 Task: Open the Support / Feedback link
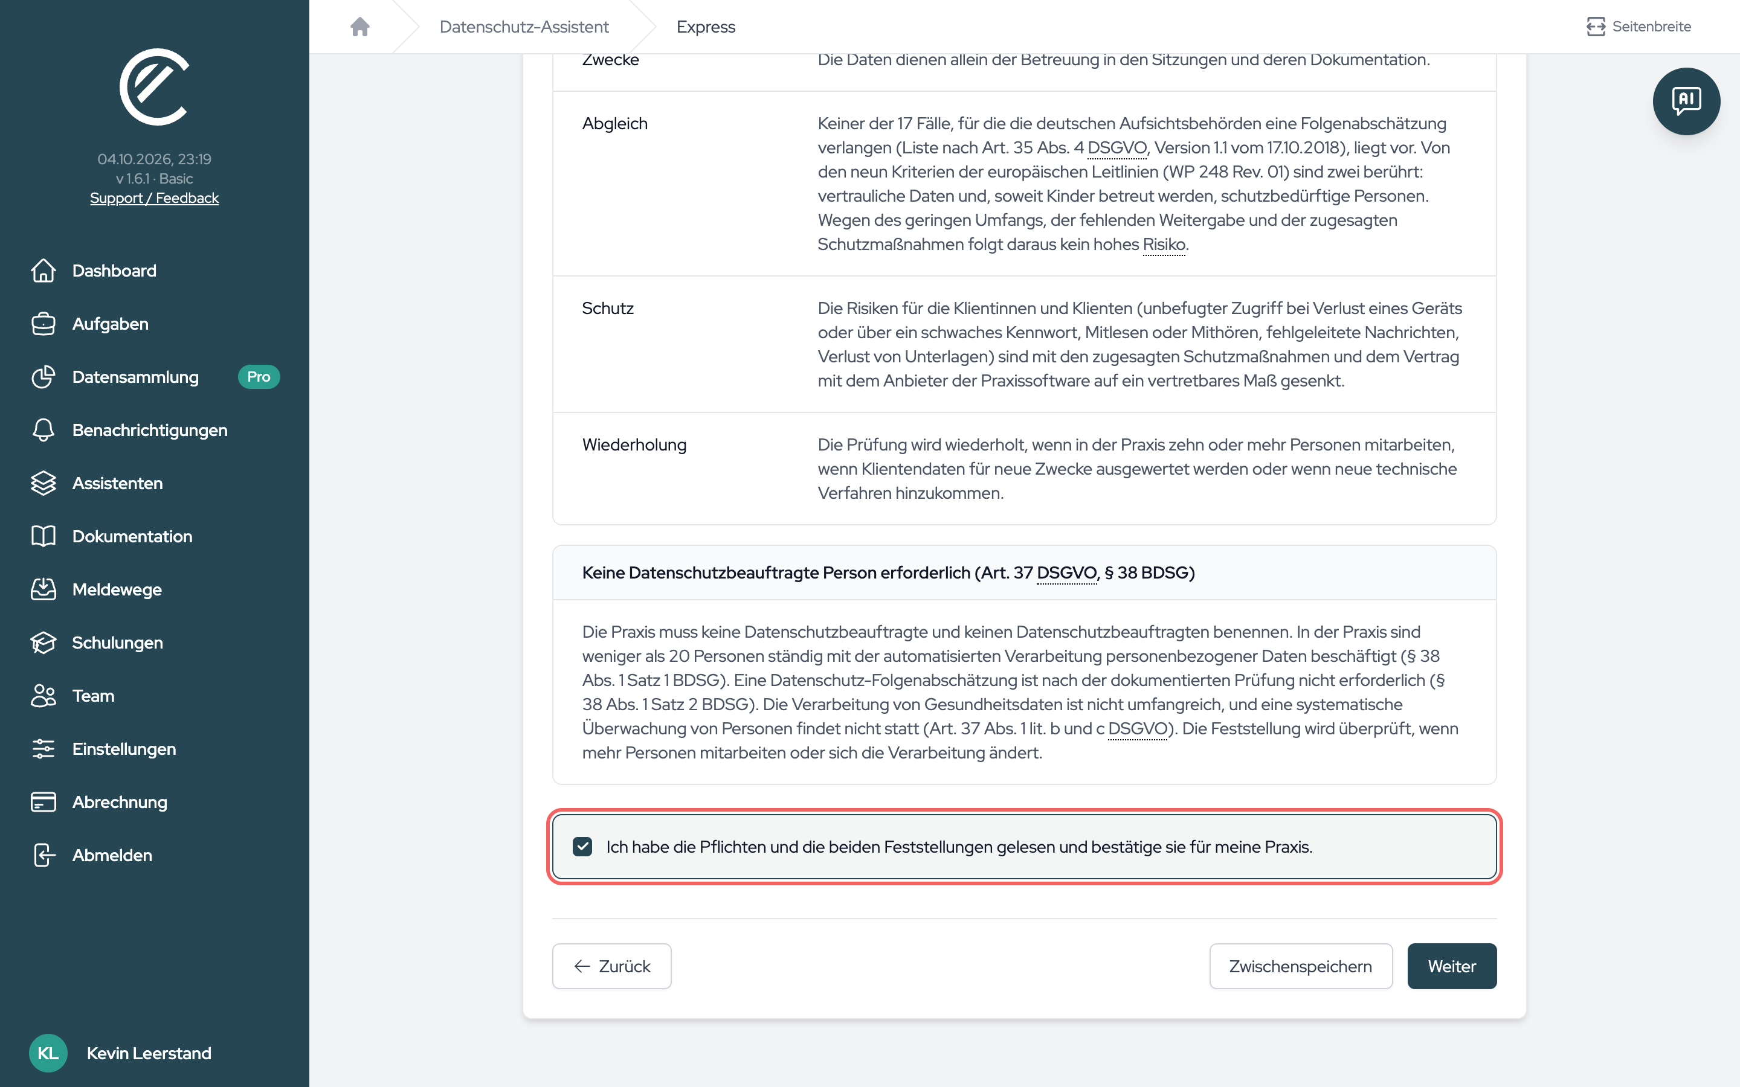pos(154,197)
